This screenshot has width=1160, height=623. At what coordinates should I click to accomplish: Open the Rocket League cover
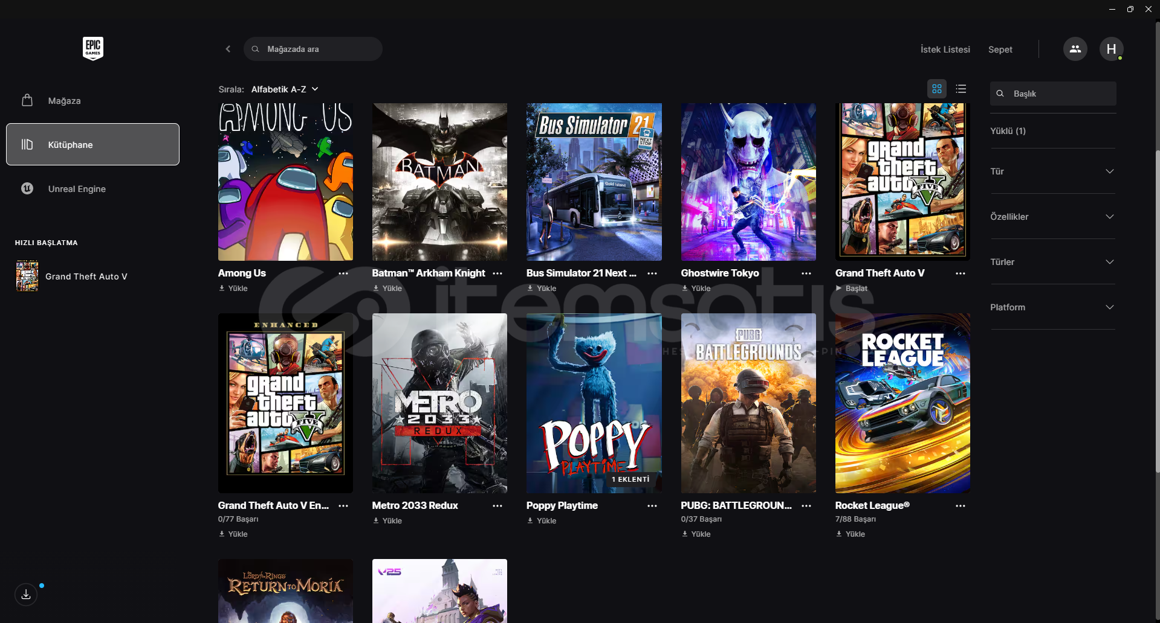pos(902,403)
